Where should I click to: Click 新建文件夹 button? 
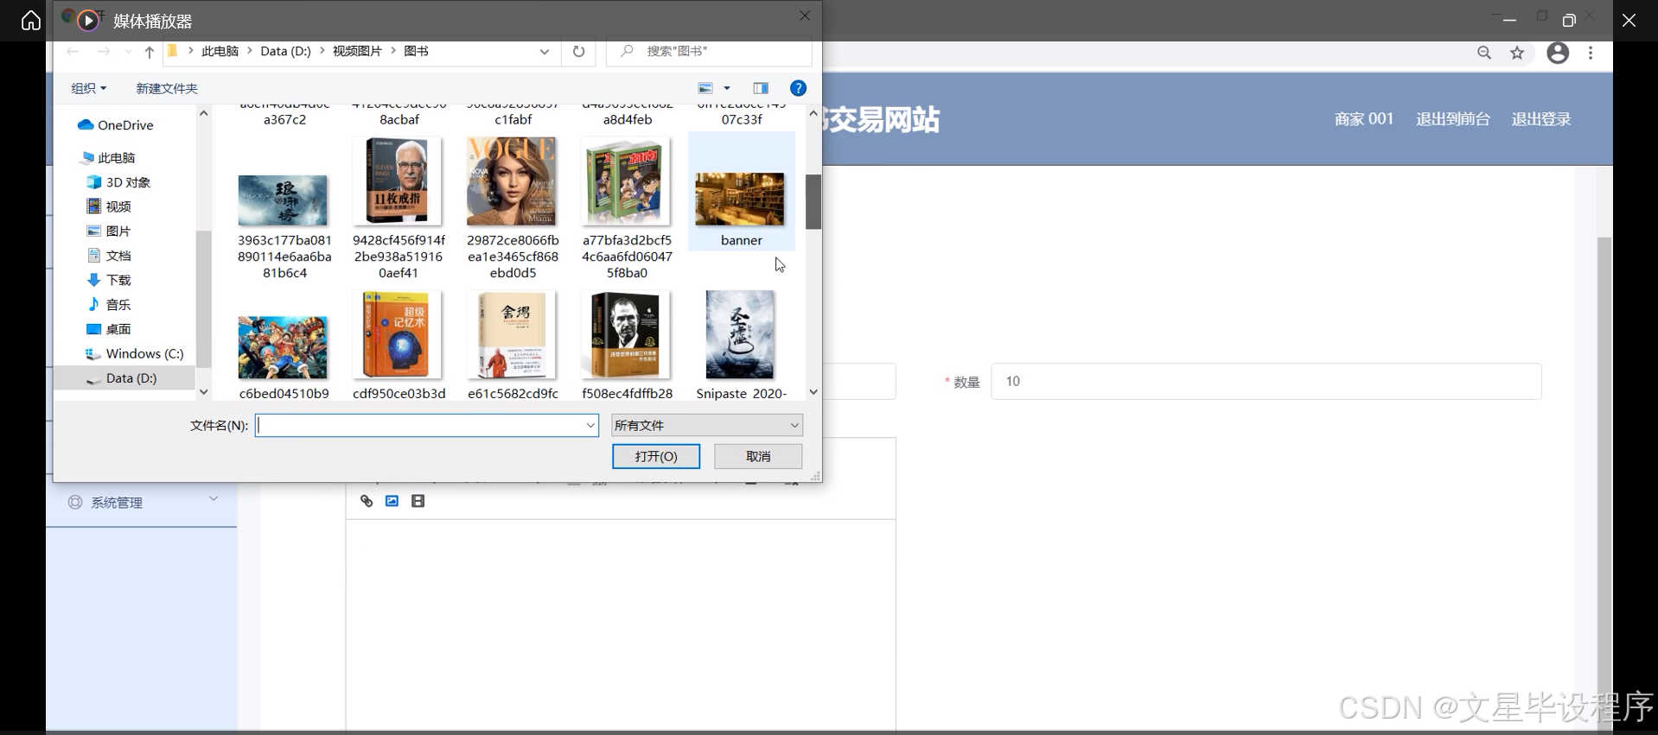pos(167,88)
